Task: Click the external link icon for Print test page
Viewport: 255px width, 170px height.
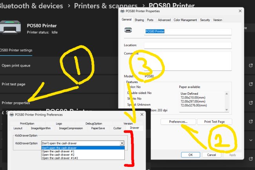Action: point(251,84)
